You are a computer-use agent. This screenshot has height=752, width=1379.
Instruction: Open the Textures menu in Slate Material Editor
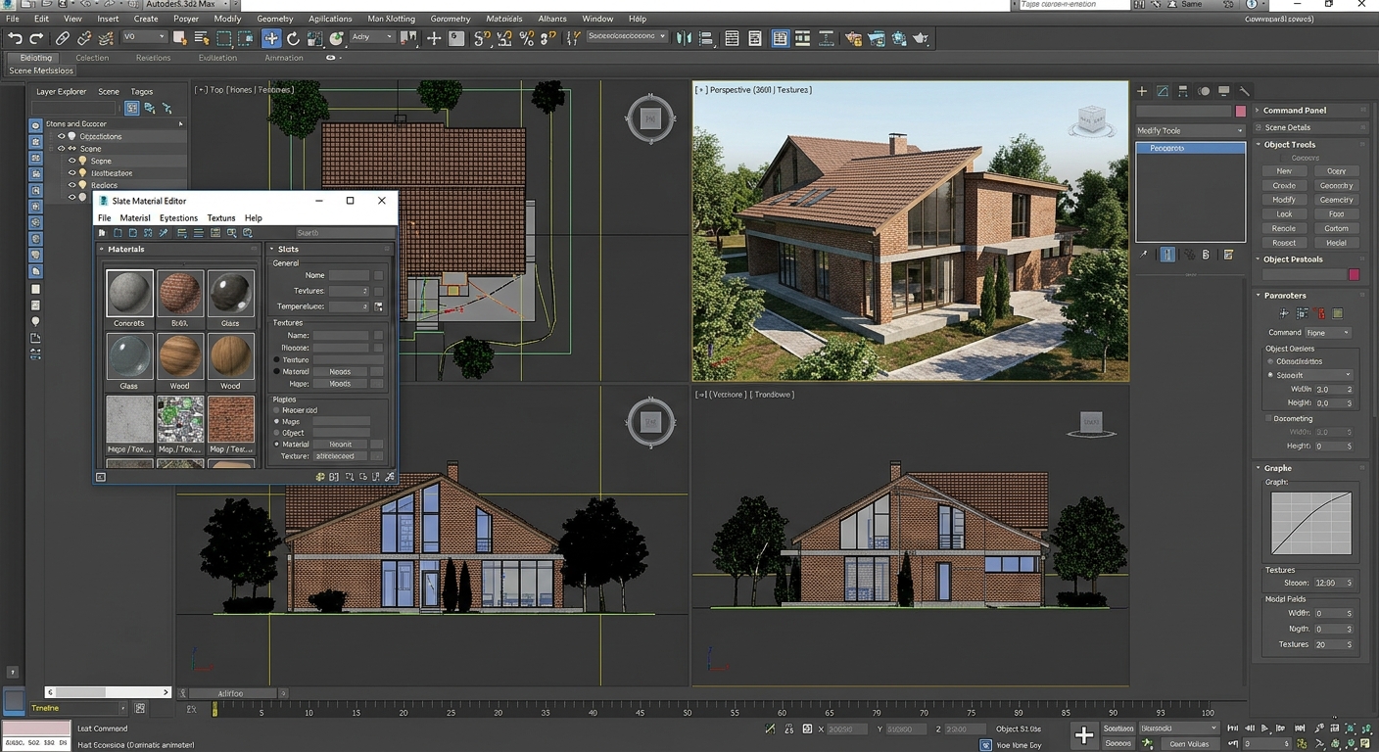220,217
